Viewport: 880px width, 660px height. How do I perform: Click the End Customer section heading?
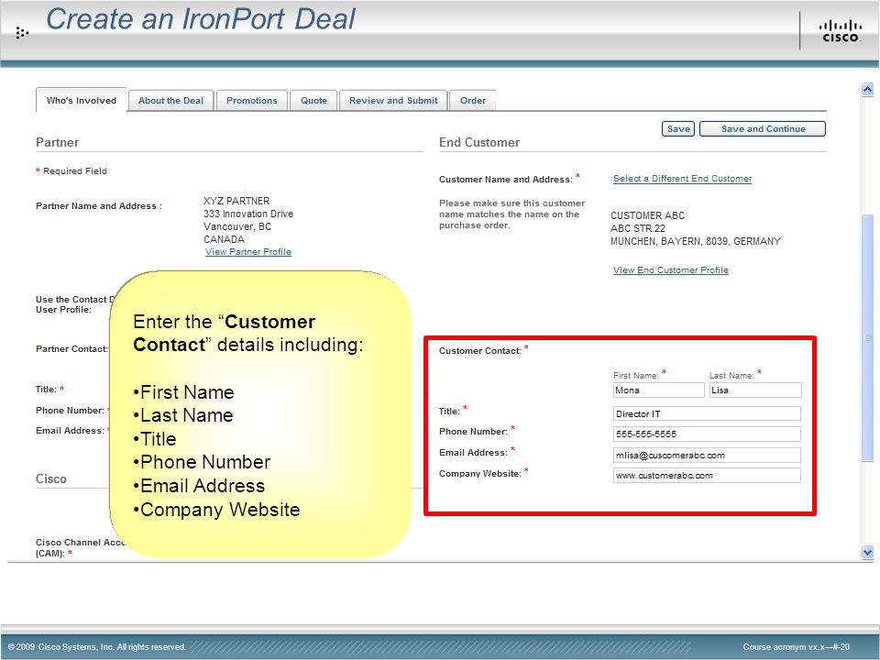pos(479,143)
